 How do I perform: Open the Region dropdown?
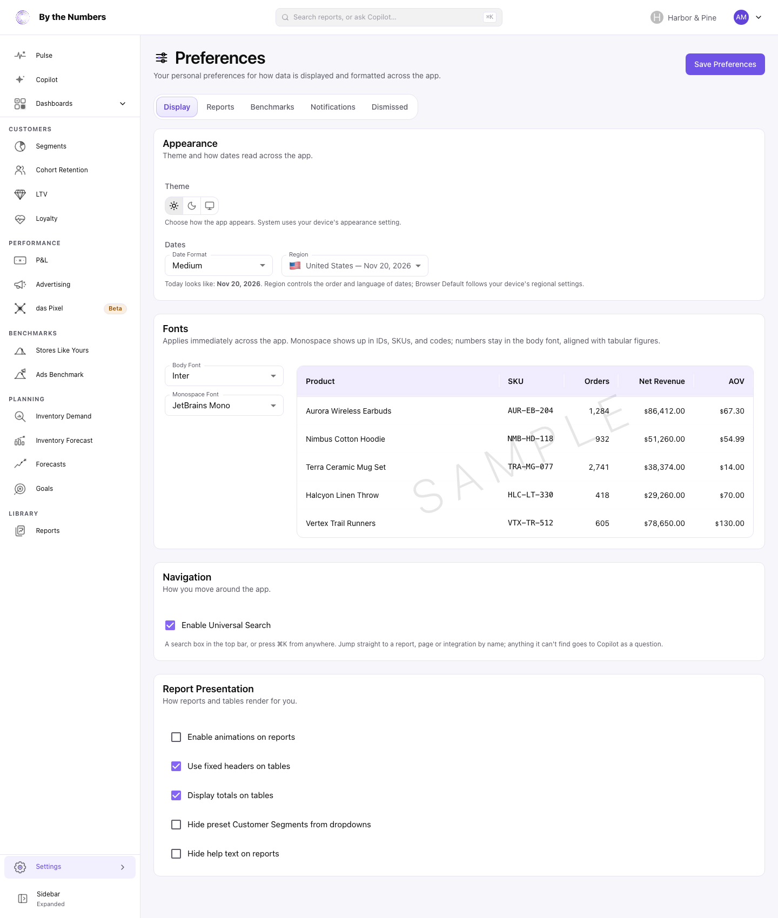(x=355, y=266)
